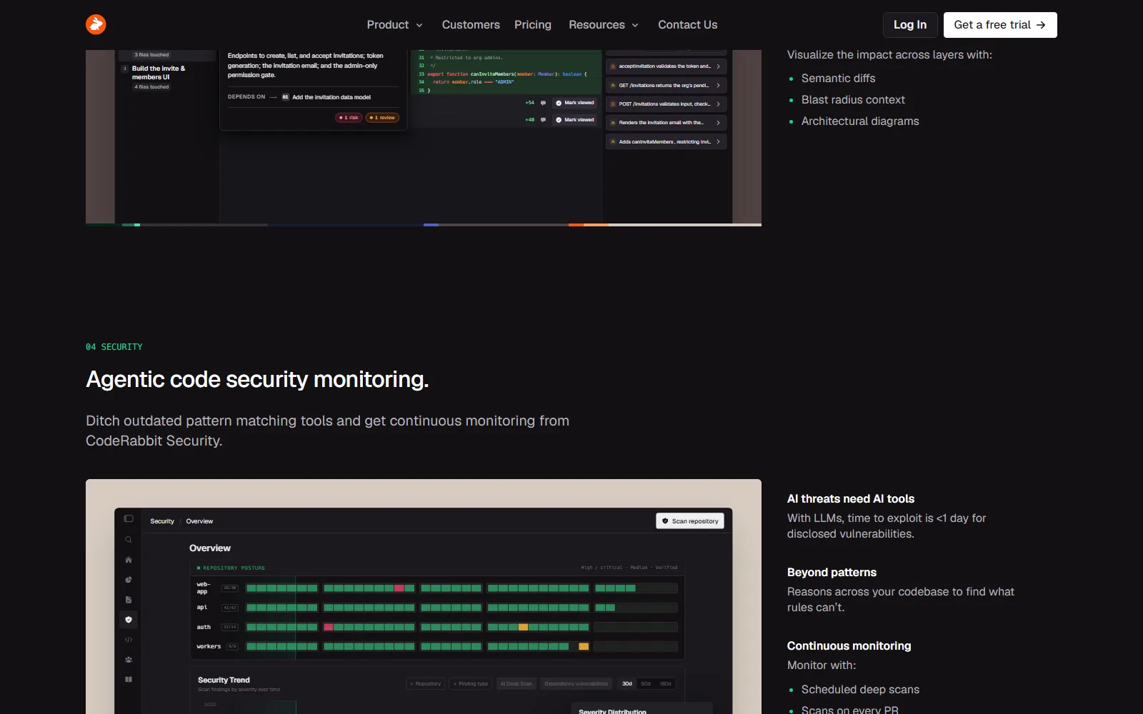This screenshot has height=714, width=1143.
Task: Open the Contact Us nav item
Action: click(x=688, y=25)
